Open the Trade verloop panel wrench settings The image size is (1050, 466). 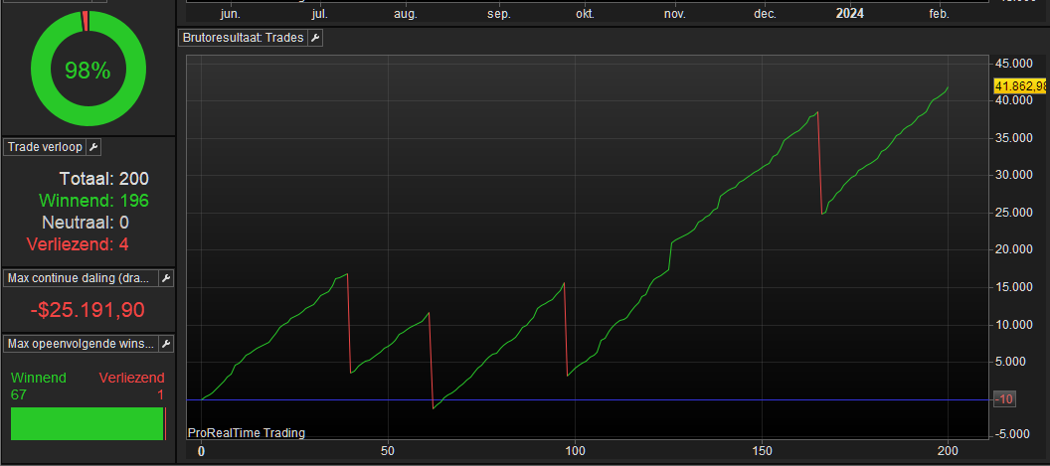point(94,147)
